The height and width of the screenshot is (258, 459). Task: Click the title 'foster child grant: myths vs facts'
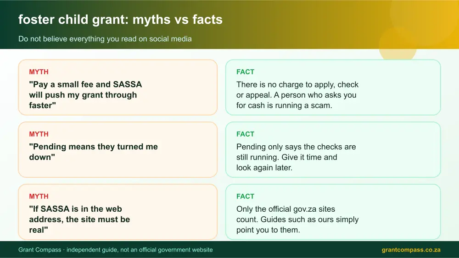pos(120,20)
